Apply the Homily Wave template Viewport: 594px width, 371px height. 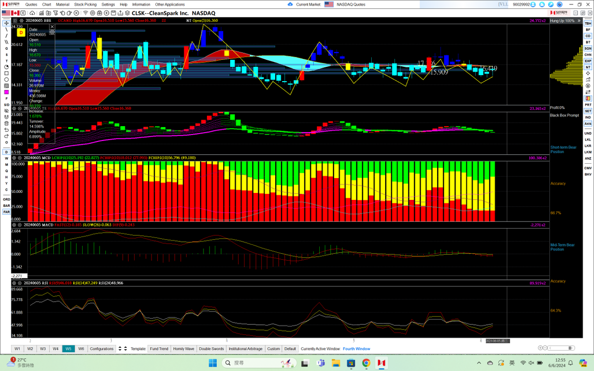click(184, 349)
